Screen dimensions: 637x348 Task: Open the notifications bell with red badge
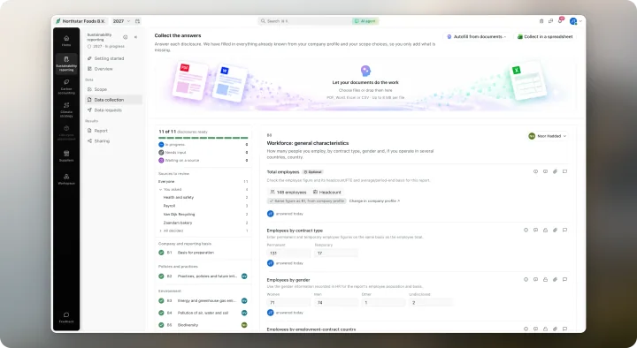(560, 20)
